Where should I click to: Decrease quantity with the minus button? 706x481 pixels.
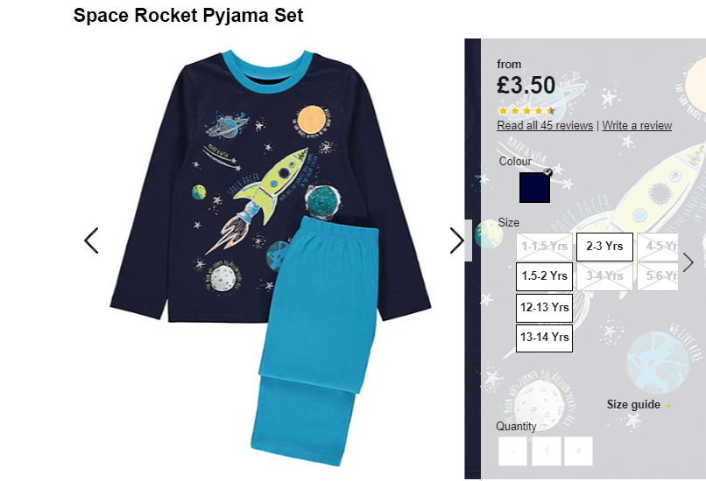click(x=512, y=451)
